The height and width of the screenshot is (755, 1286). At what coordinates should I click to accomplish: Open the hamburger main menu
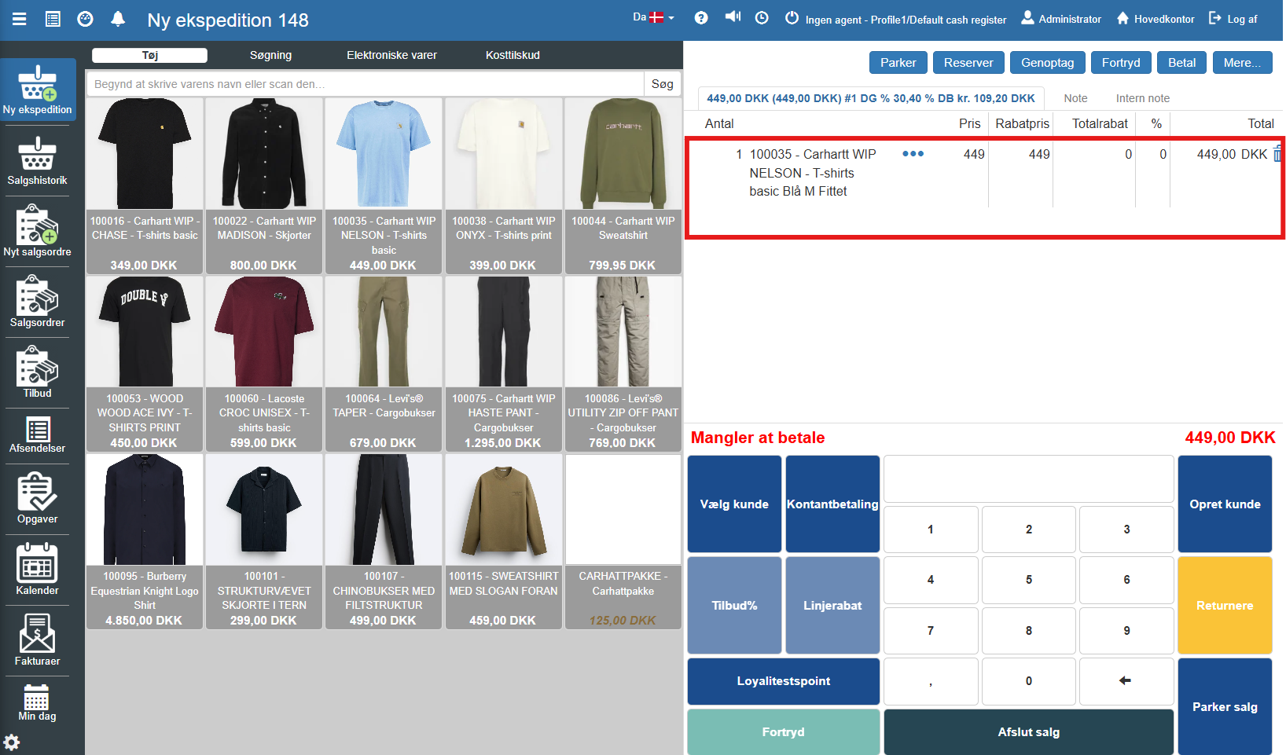20,19
